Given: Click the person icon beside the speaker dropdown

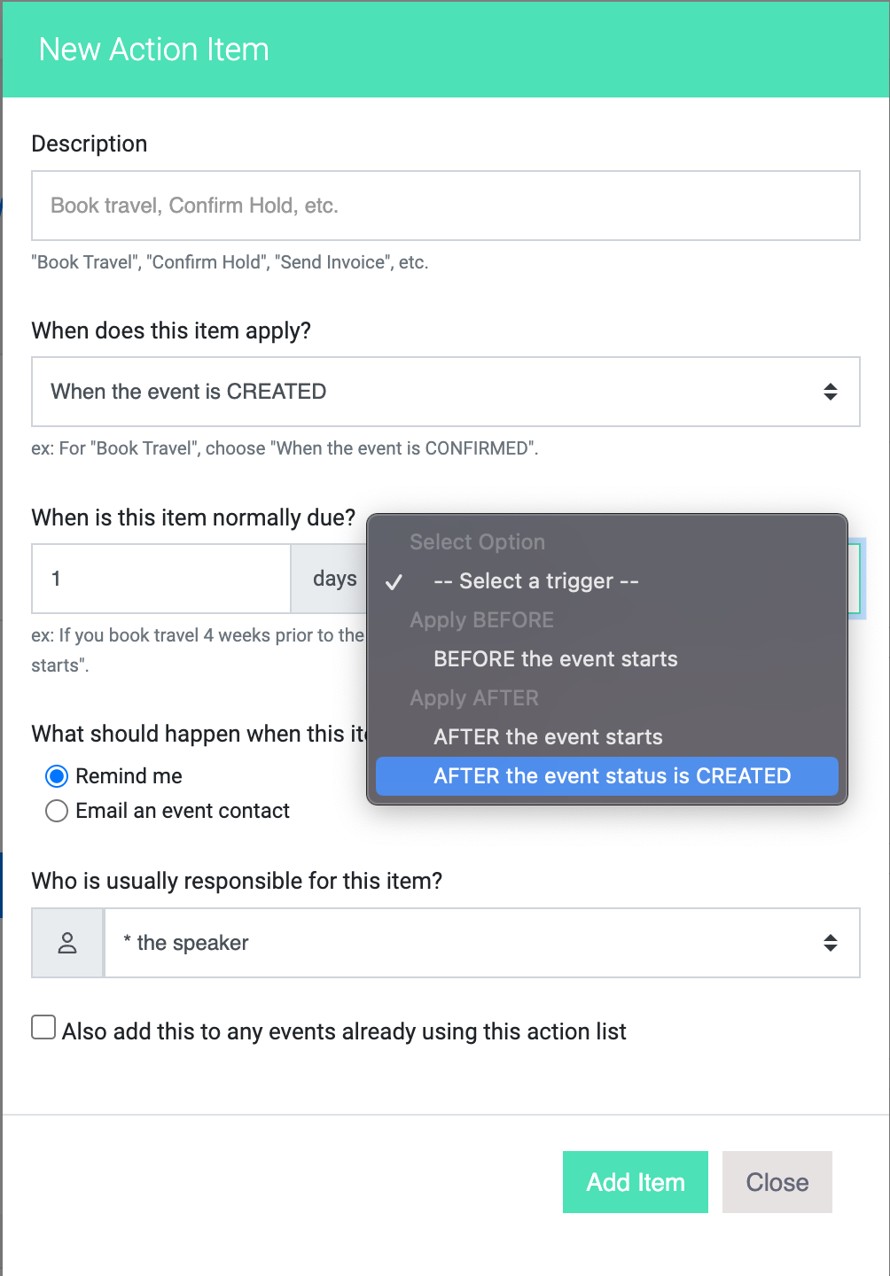Looking at the screenshot, I should click(x=67, y=943).
